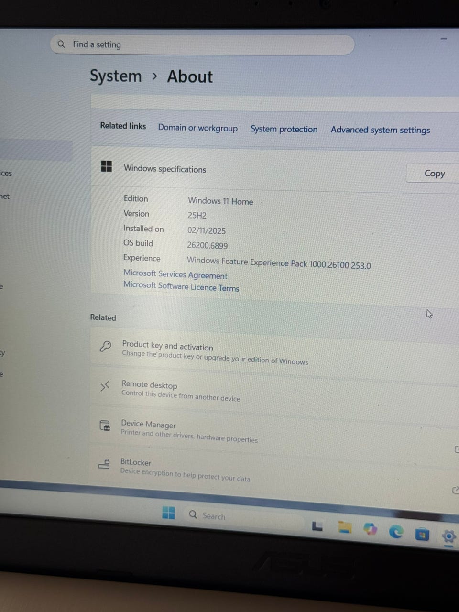Collapse the Windows specifications section header

pyautogui.click(x=275, y=170)
